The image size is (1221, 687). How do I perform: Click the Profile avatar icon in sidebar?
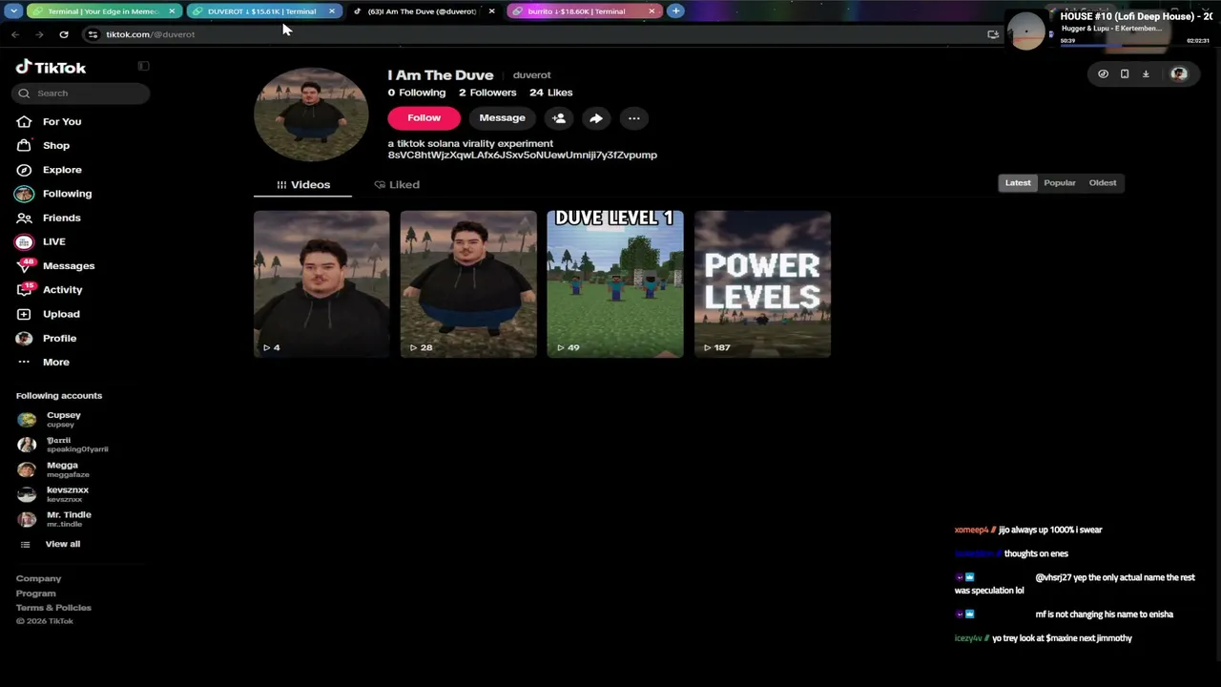pos(24,338)
